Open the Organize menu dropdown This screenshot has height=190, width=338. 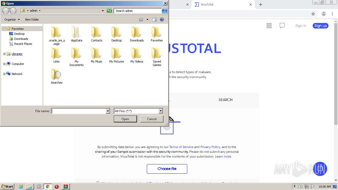pyautogui.click(x=12, y=20)
